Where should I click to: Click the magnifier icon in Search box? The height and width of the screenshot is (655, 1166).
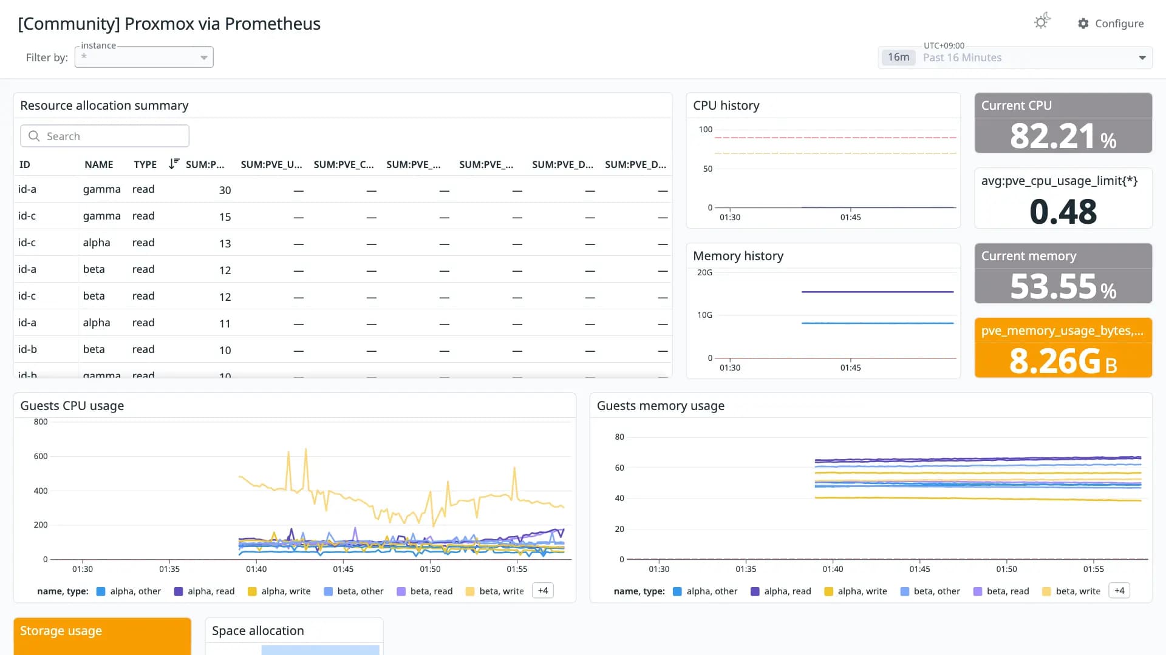(x=34, y=136)
